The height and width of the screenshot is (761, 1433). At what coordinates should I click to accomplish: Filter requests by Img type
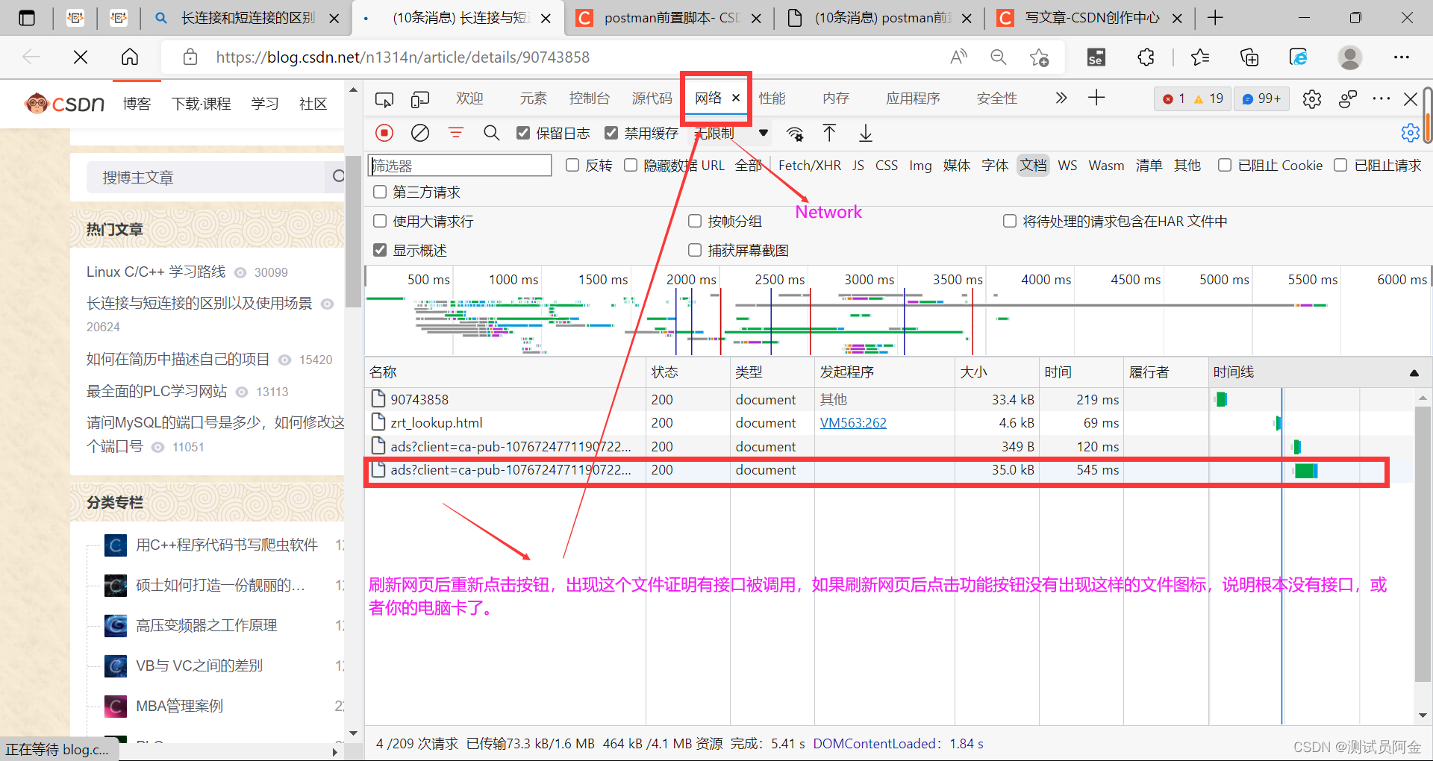coord(920,165)
